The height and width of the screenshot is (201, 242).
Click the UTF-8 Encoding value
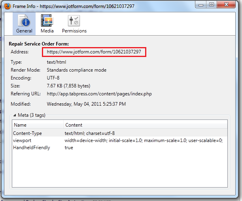point(53,78)
